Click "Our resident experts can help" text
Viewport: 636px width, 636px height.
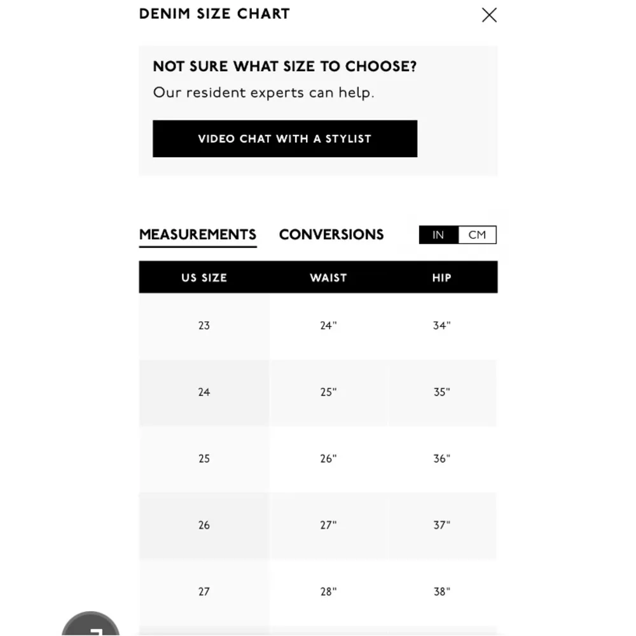(x=263, y=93)
